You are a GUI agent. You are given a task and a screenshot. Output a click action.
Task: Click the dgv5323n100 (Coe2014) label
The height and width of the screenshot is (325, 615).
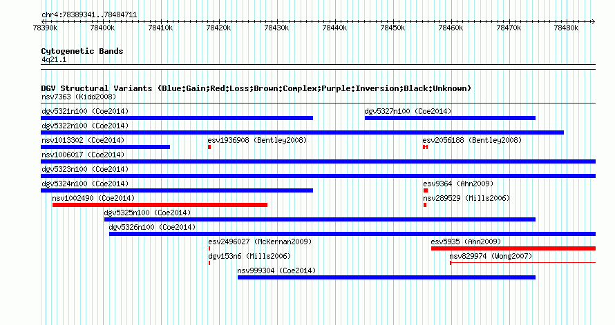[x=85, y=169]
